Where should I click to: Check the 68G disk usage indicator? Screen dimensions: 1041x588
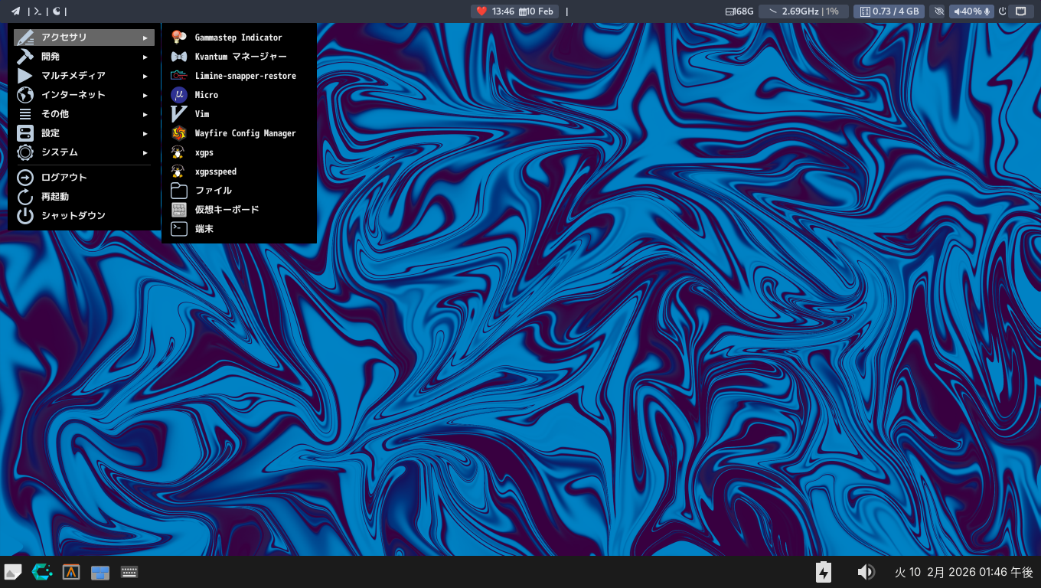pyautogui.click(x=739, y=11)
